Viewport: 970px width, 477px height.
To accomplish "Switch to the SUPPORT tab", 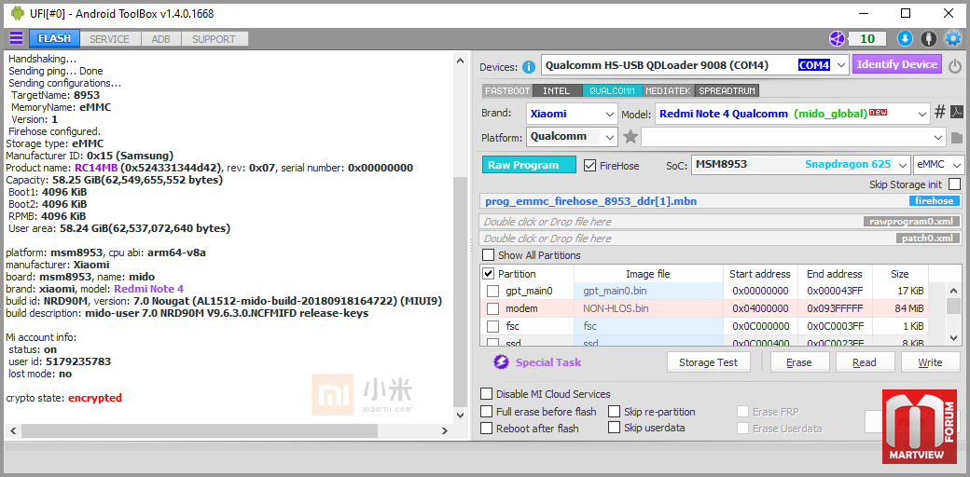I will pyautogui.click(x=214, y=39).
